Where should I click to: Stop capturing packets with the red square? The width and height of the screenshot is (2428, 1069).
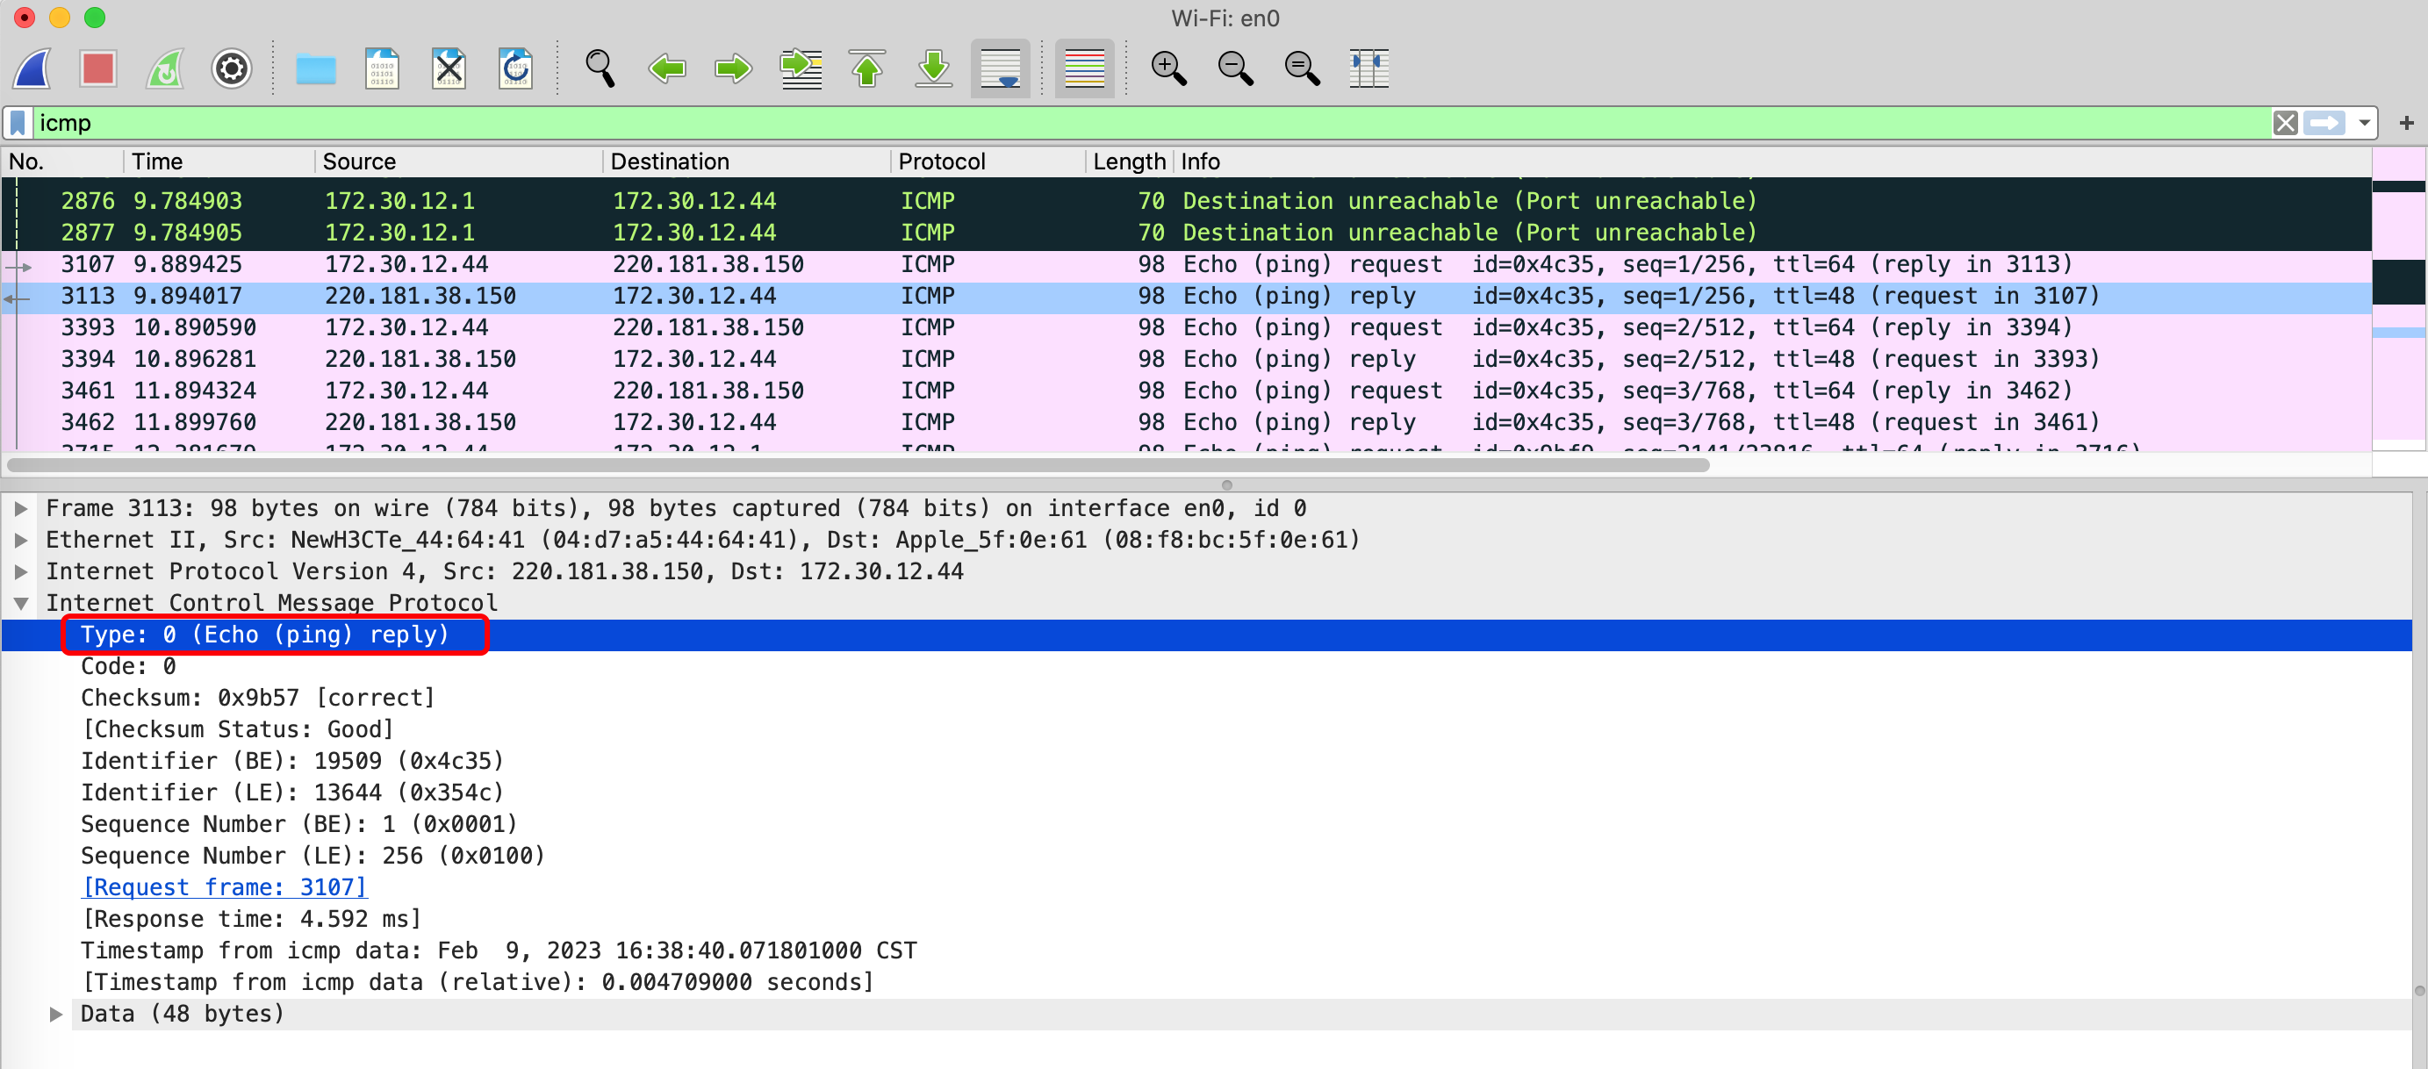coord(98,68)
